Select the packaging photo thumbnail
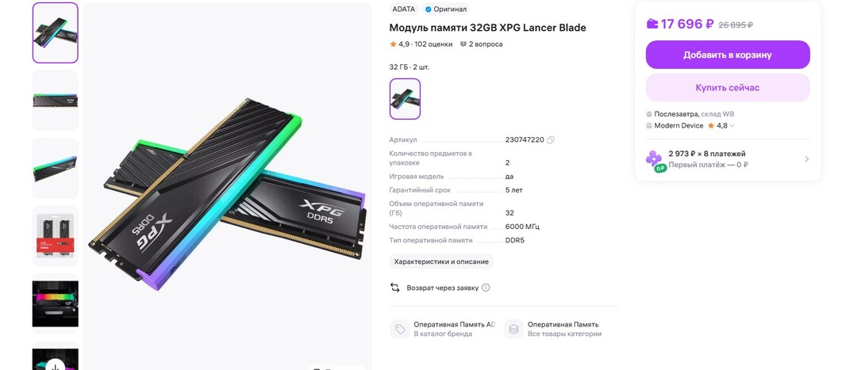This screenshot has width=865, height=370. [x=56, y=235]
